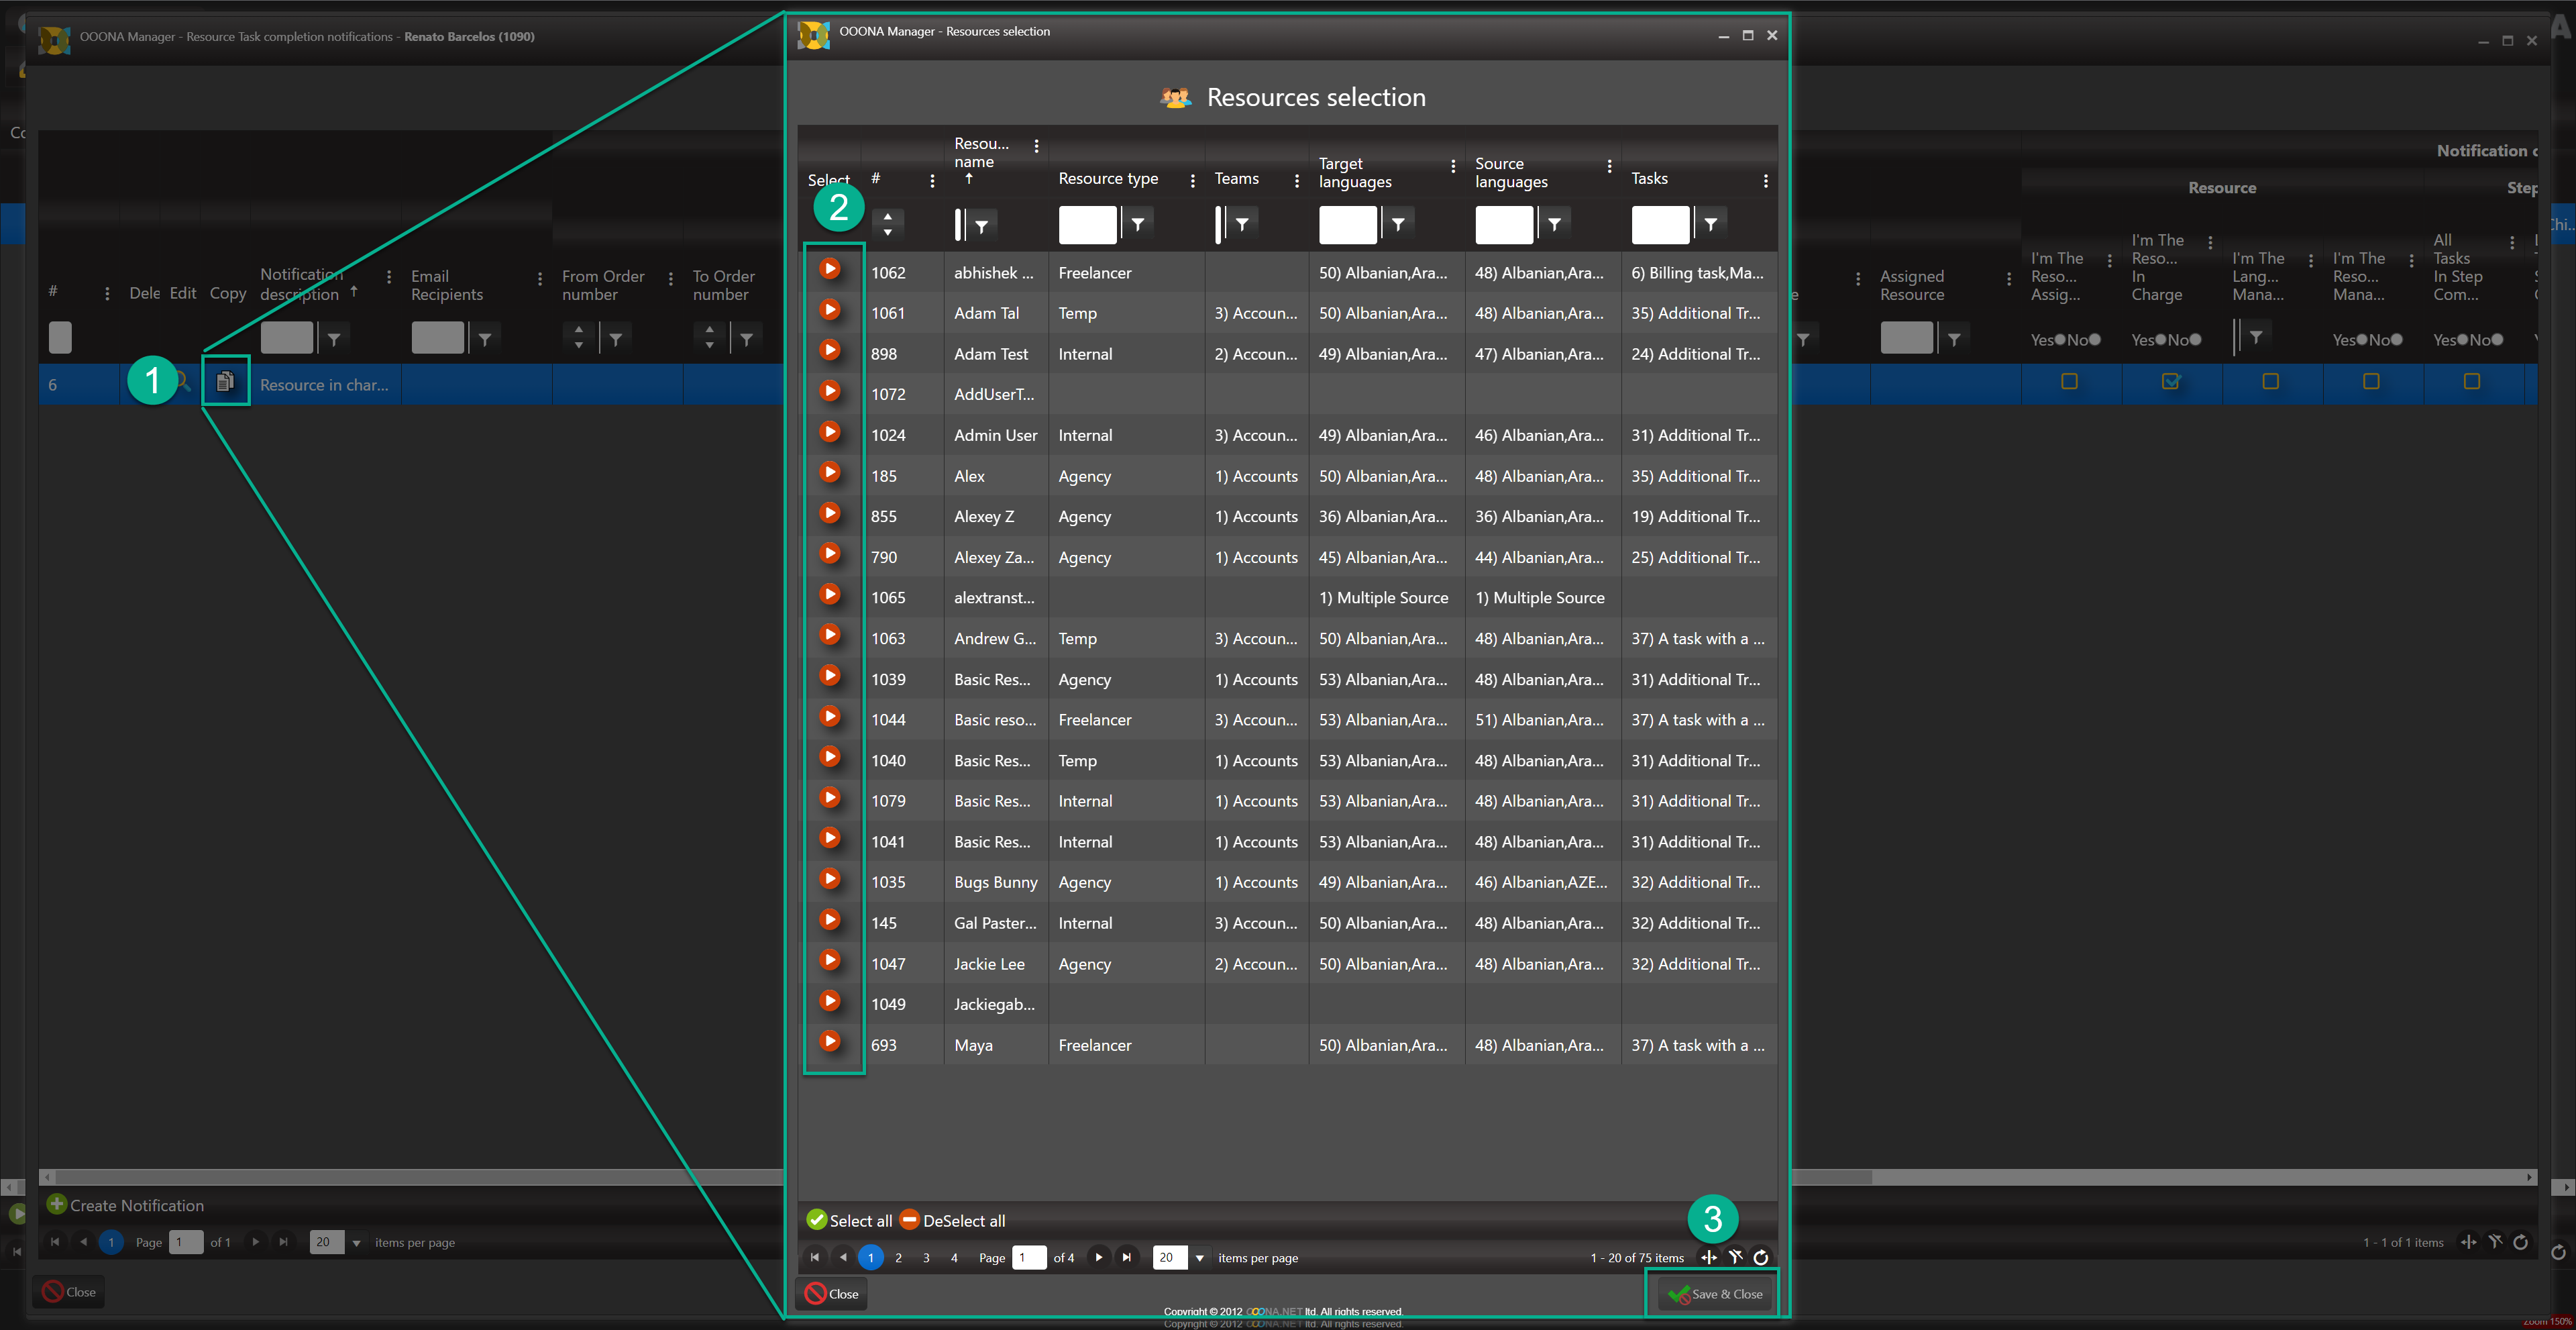Click DeSelect all orange icon
Viewport: 2576px width, 1330px height.
tap(909, 1220)
